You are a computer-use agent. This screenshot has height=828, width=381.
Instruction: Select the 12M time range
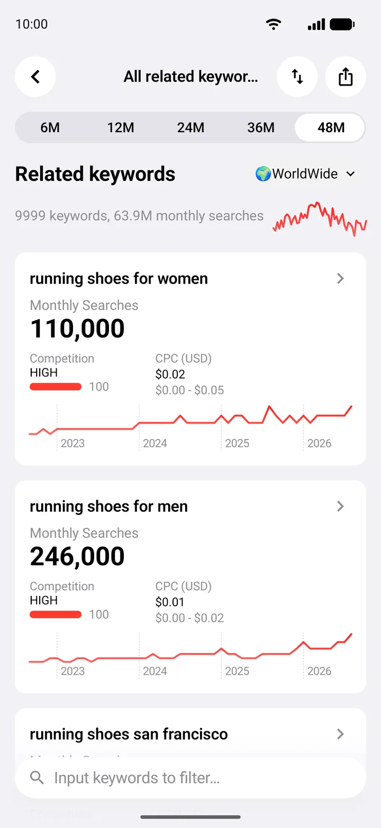[121, 127]
